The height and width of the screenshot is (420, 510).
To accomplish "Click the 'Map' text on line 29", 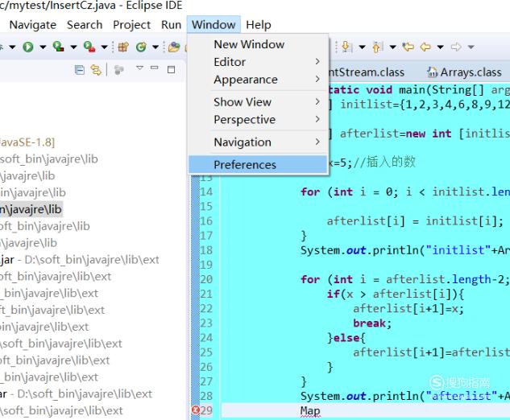I will pyautogui.click(x=310, y=410).
